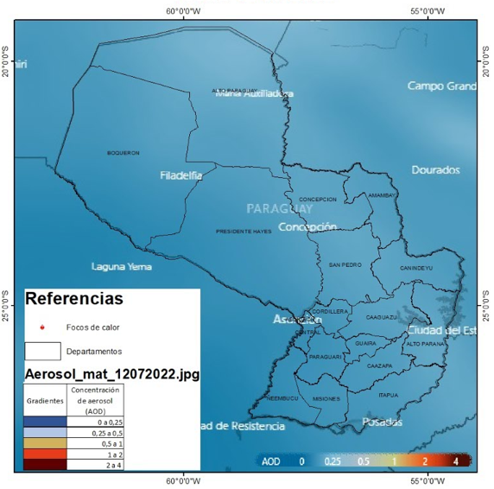Click the Aerosol_mat_12072022.jpg title text
This screenshot has height=489, width=494.
pyautogui.click(x=112, y=374)
